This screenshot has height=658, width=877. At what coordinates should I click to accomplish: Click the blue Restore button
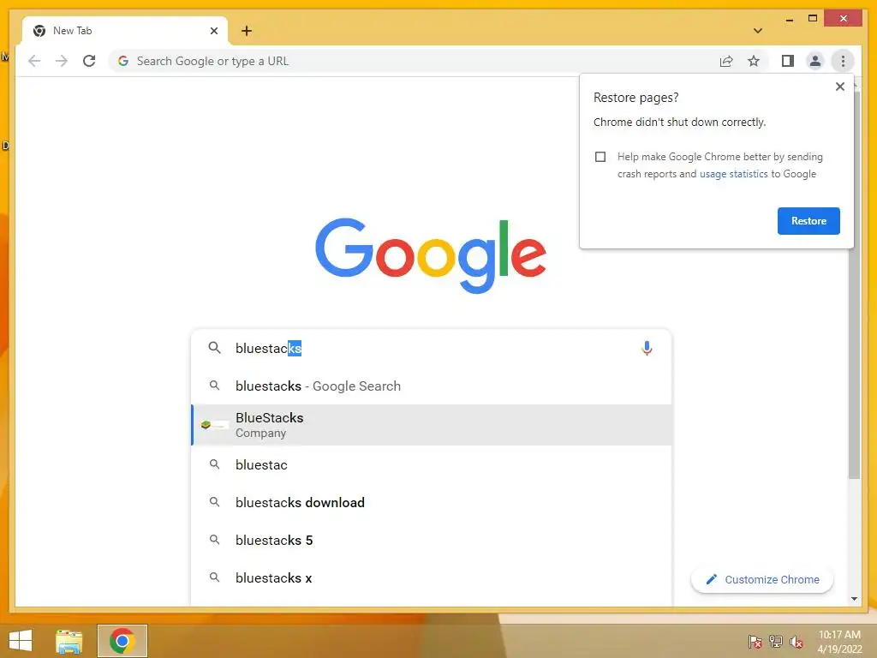808,221
